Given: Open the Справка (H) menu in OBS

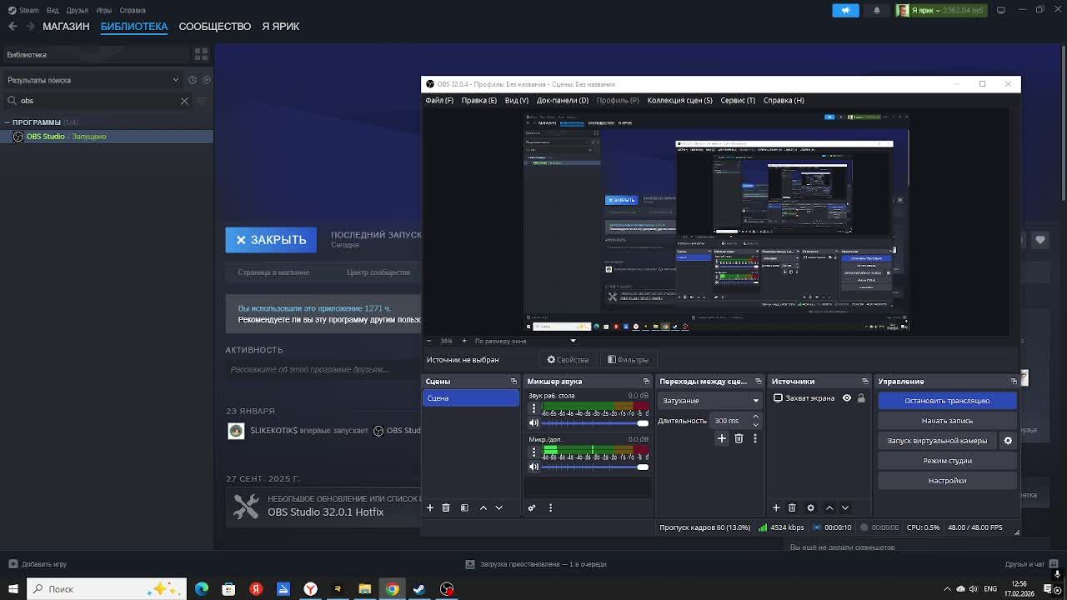Looking at the screenshot, I should point(784,101).
